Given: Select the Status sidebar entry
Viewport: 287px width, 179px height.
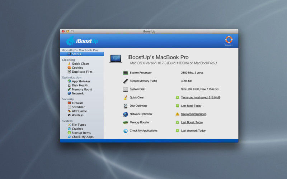Looking at the screenshot, I should [76, 54].
